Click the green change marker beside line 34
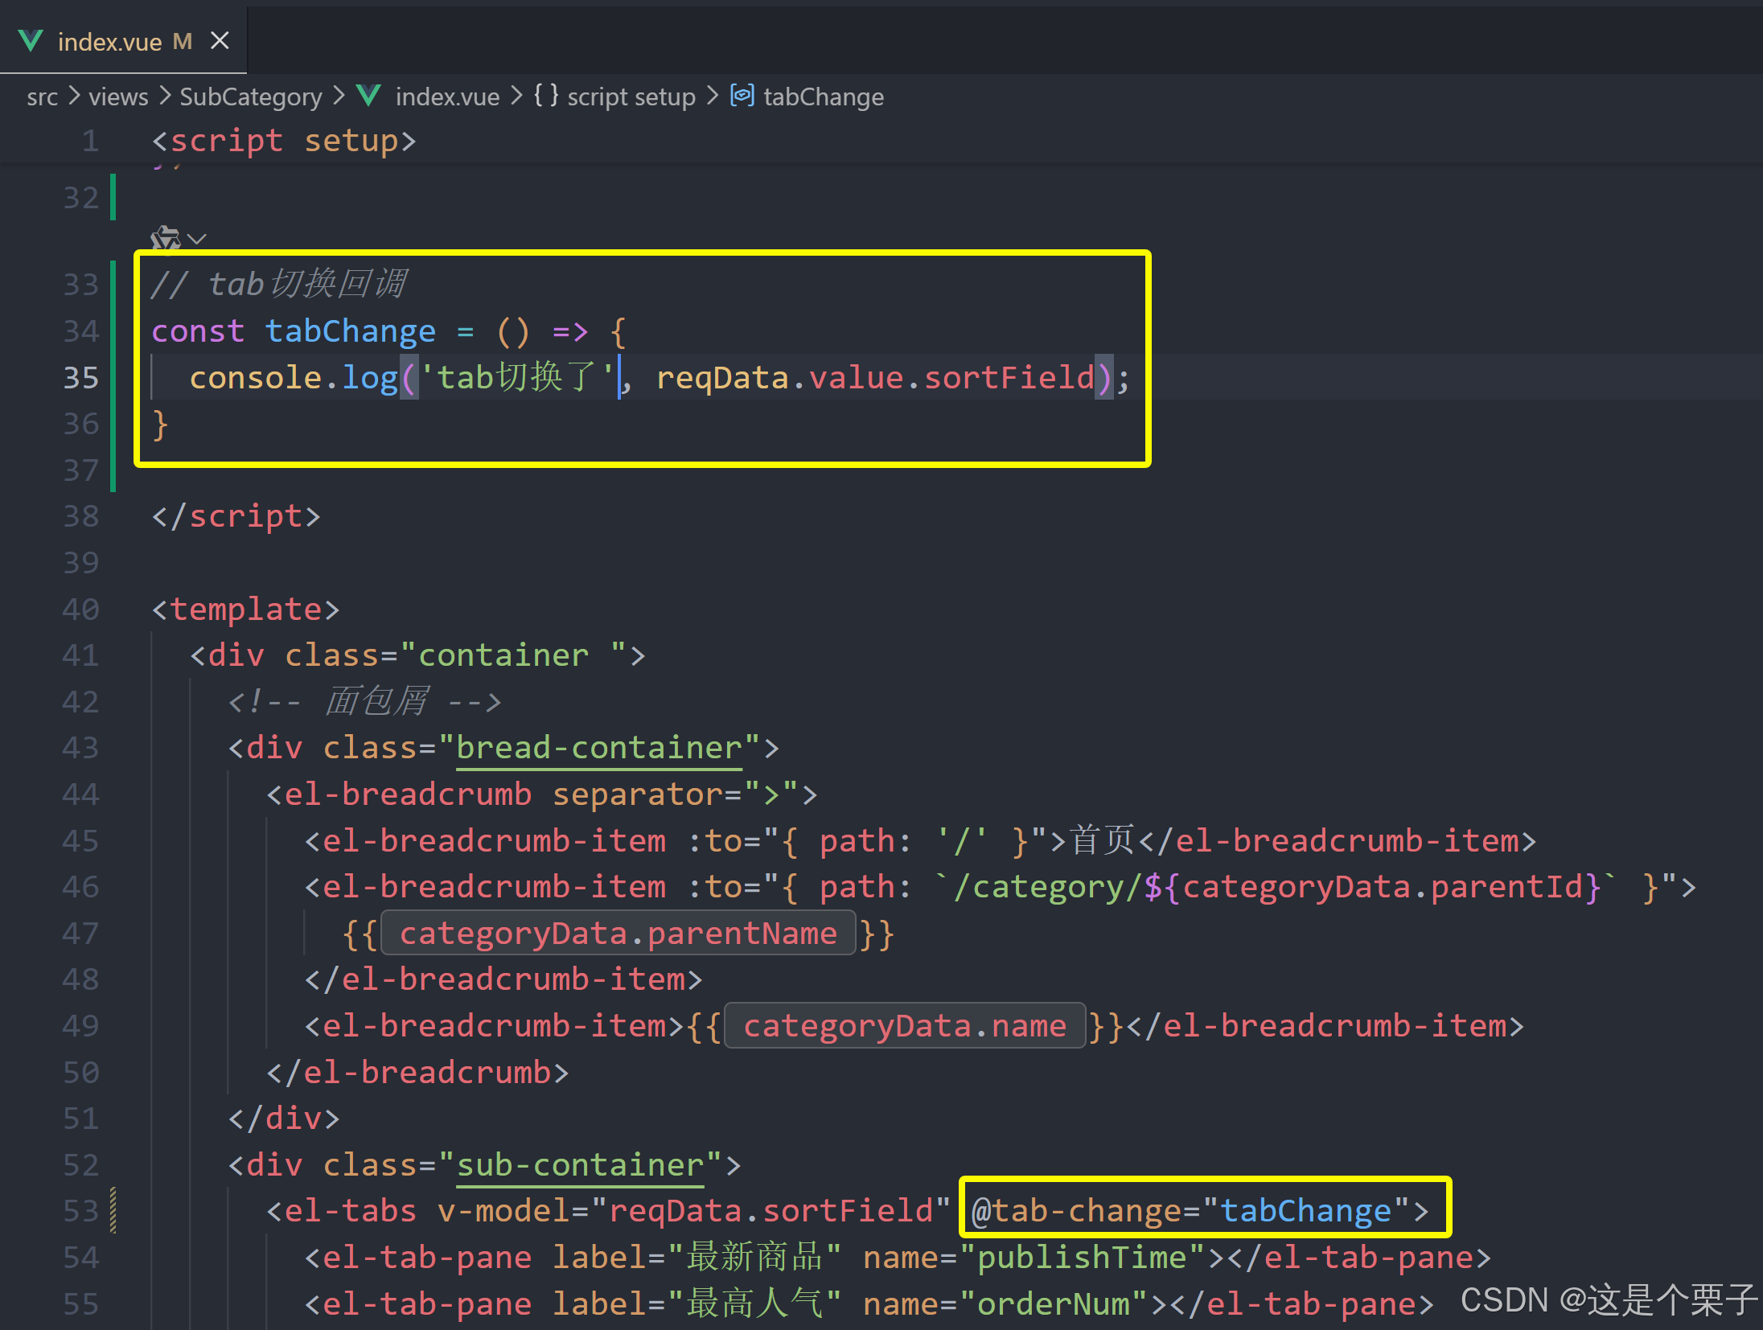The image size is (1763, 1330). (113, 331)
